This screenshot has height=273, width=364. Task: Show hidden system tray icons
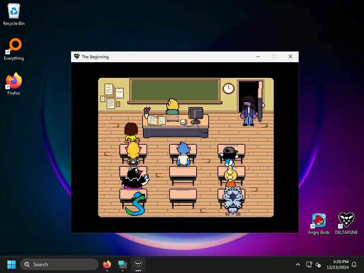(298, 264)
